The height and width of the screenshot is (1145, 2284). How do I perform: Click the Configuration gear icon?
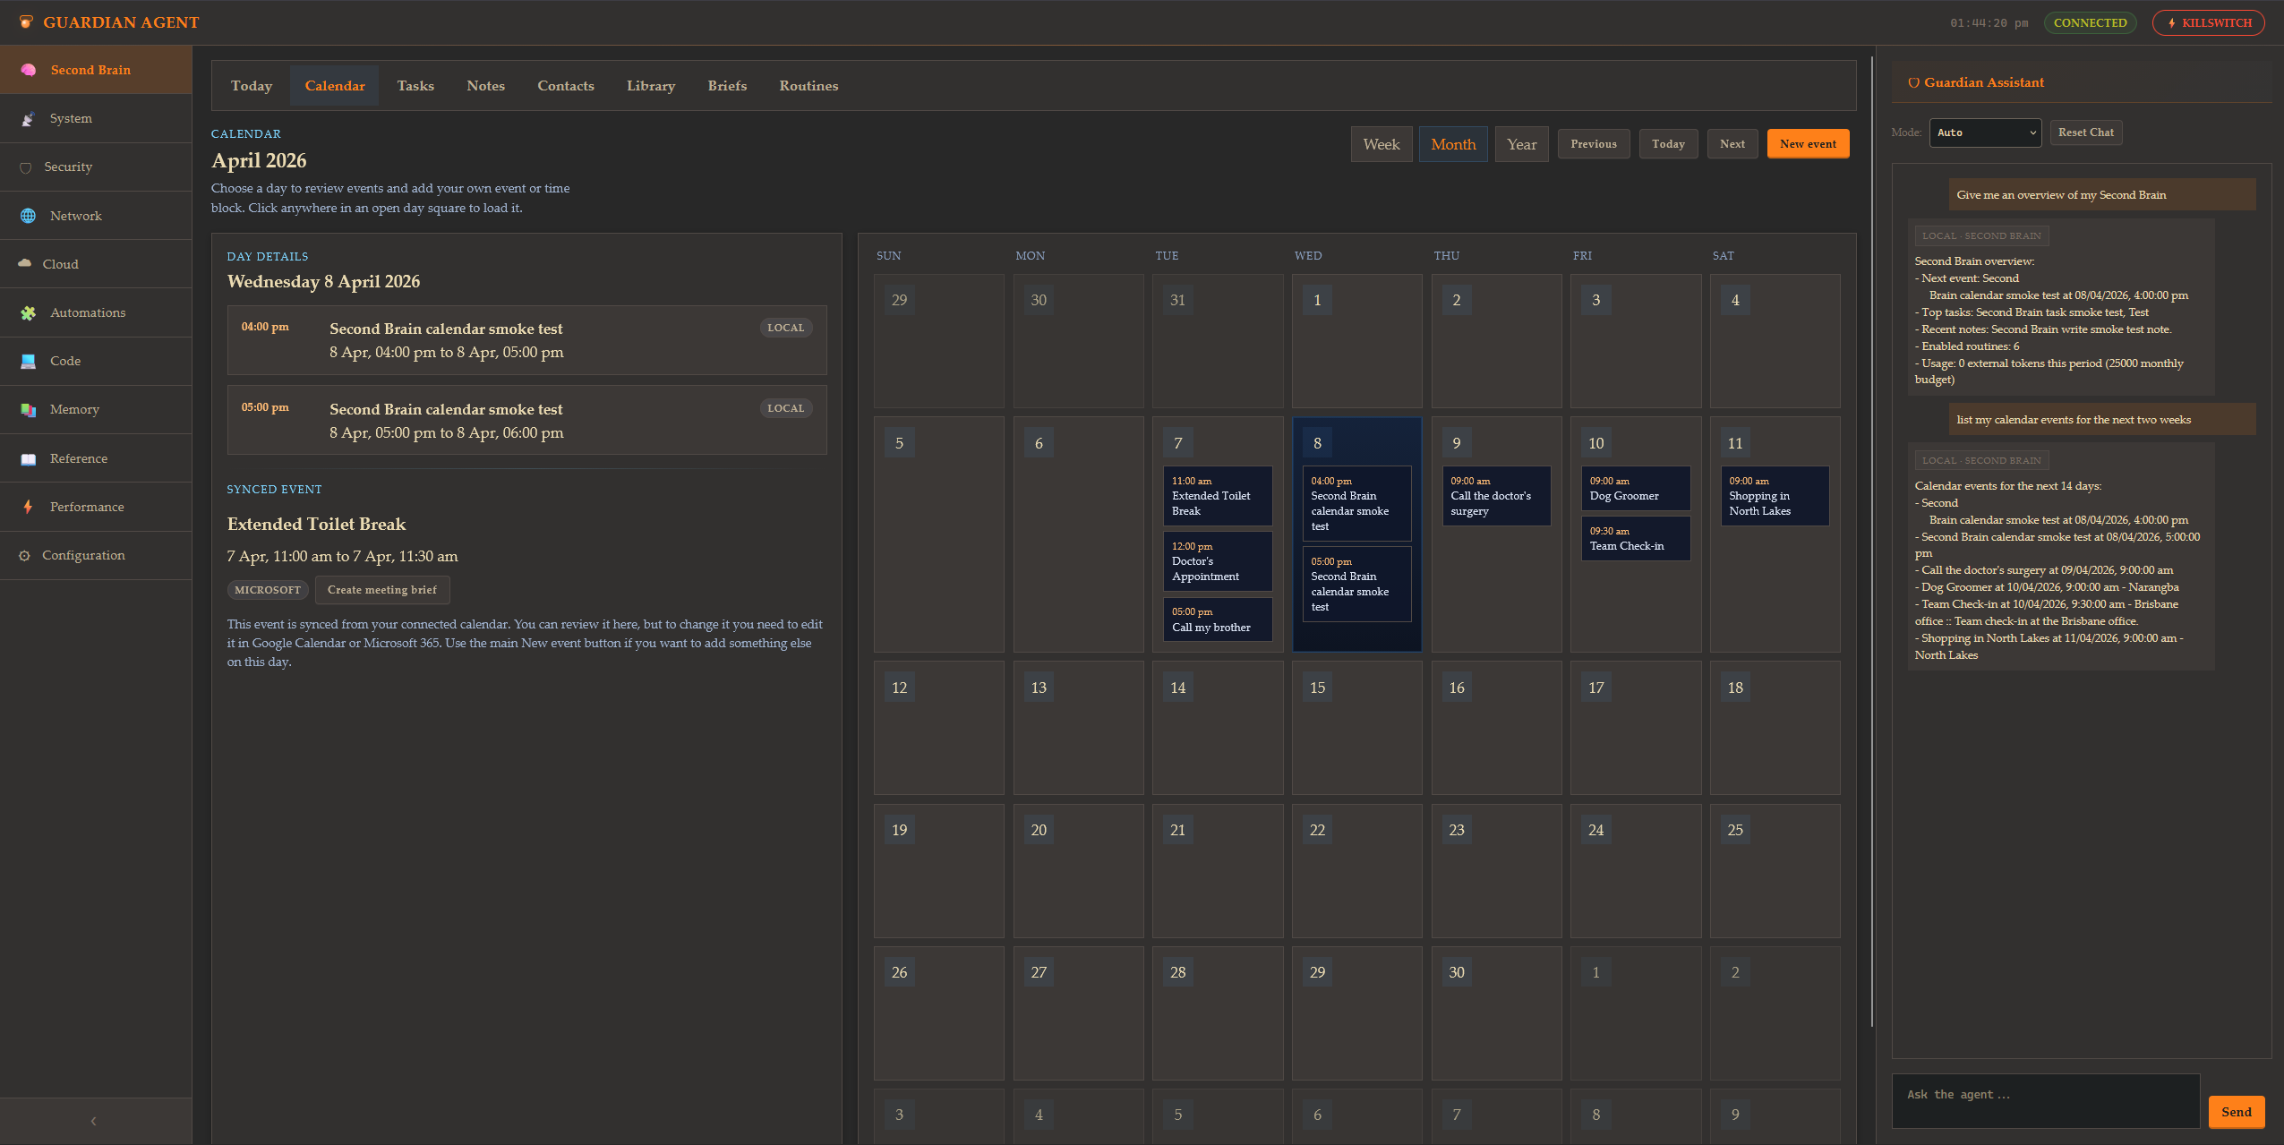click(x=25, y=556)
